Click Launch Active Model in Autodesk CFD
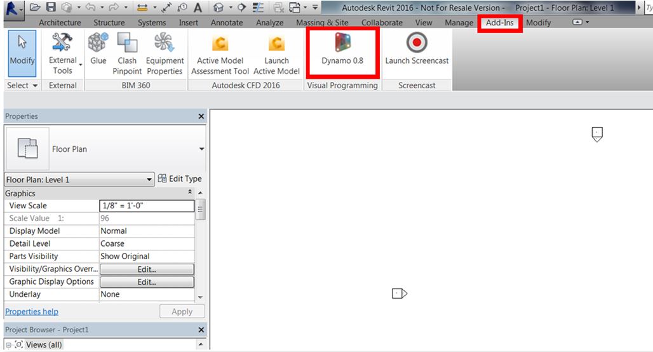Screen dimensions: 653x352 [x=276, y=55]
